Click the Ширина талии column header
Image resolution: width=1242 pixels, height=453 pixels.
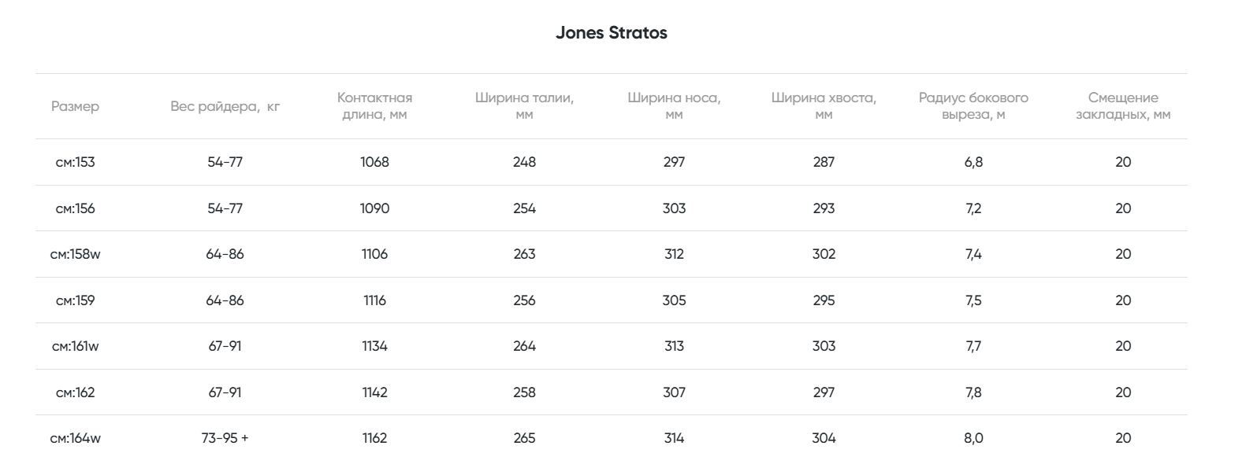click(524, 106)
